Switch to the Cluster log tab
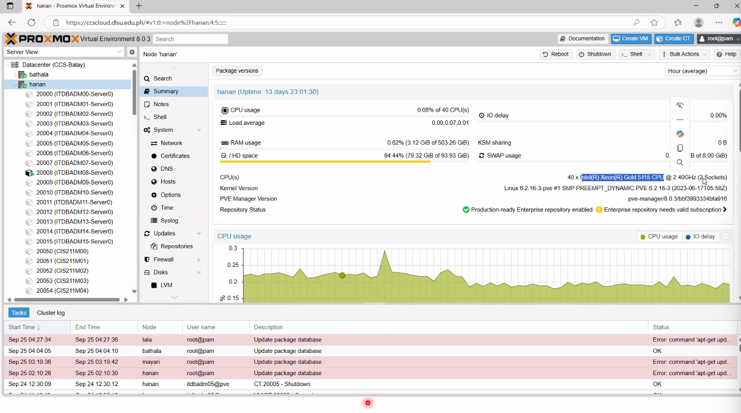Screen dimensions: 741x413 pyautogui.click(x=50, y=313)
